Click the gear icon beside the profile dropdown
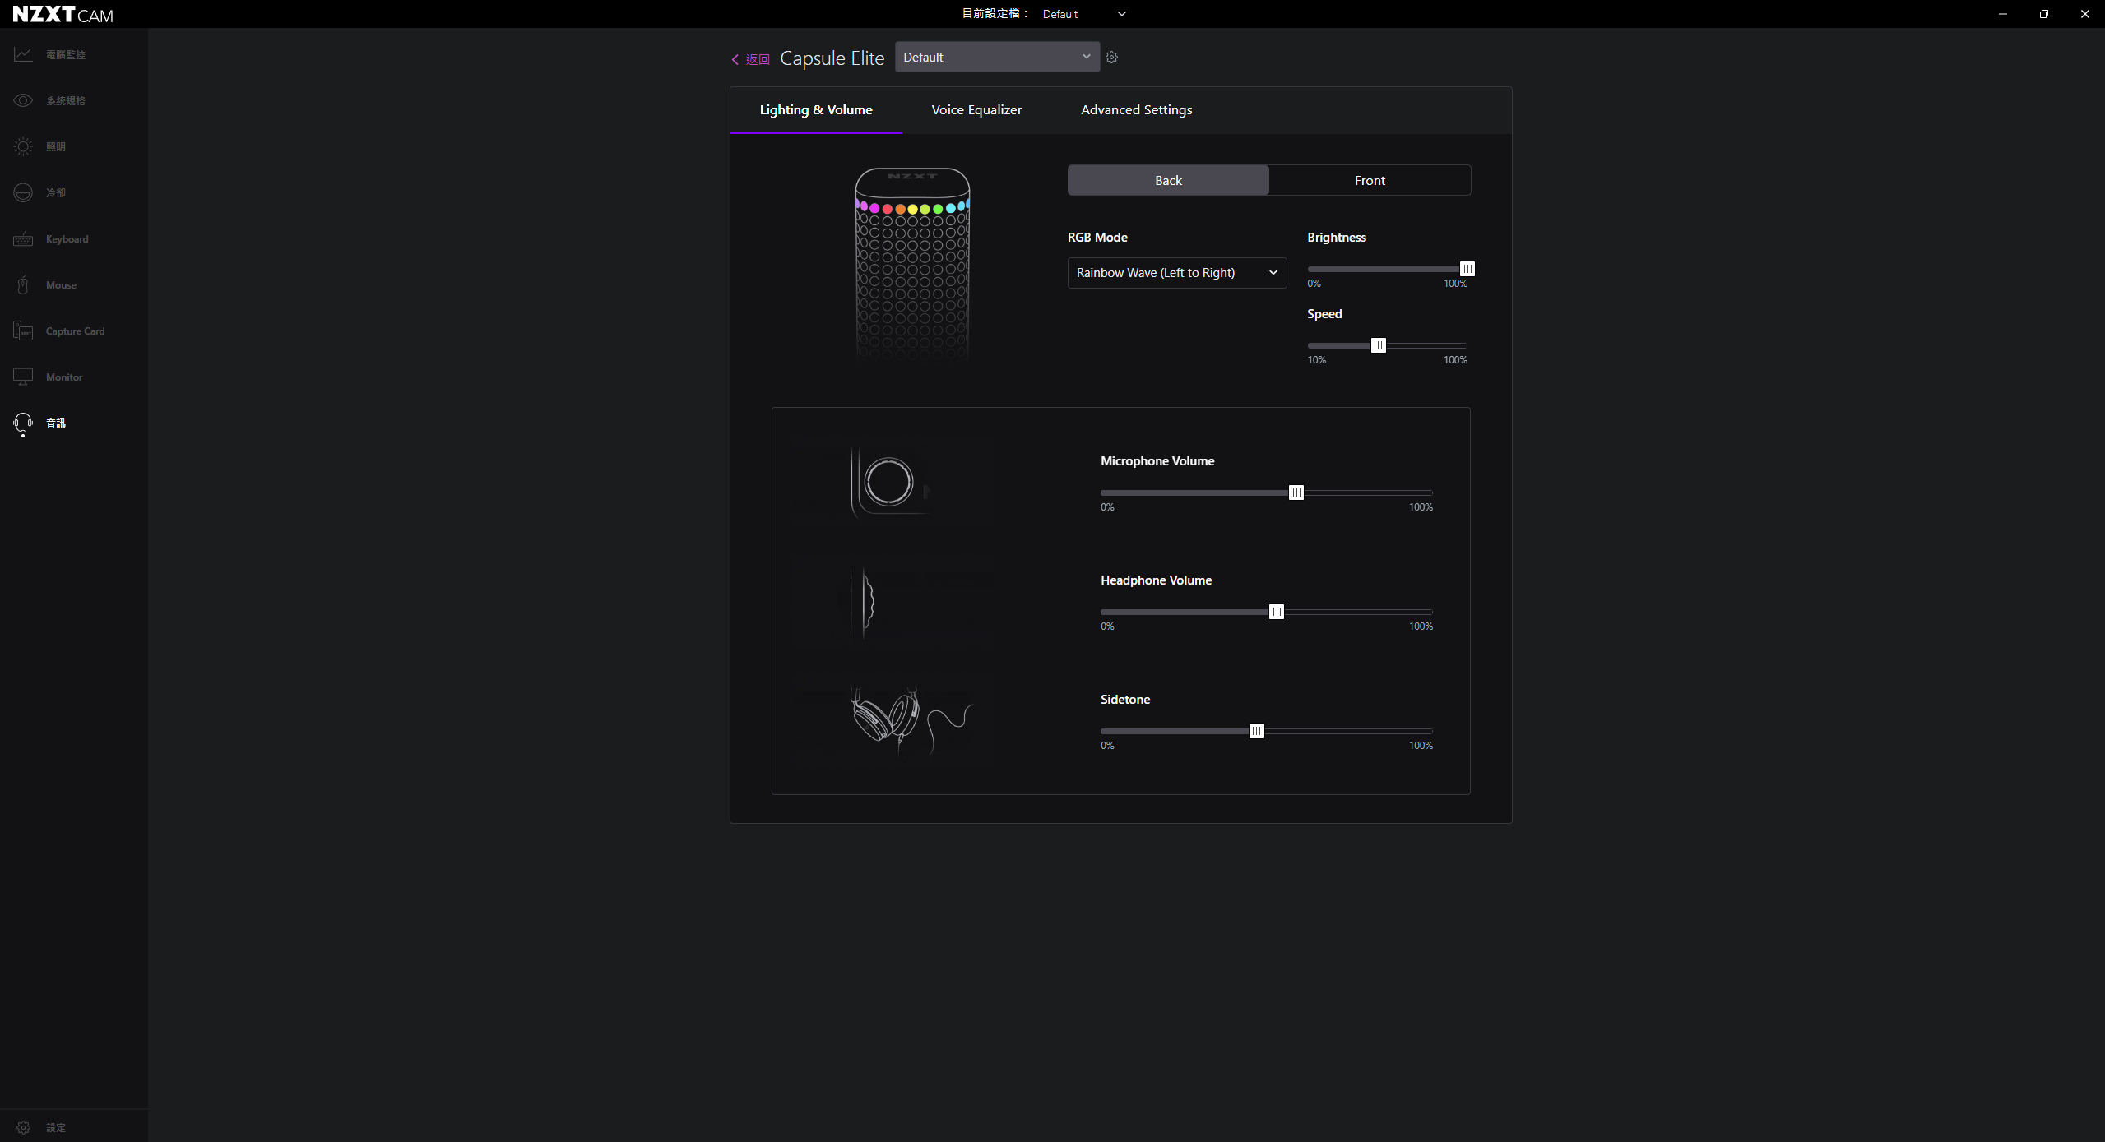Screen dimensions: 2105x1142 click(1111, 58)
